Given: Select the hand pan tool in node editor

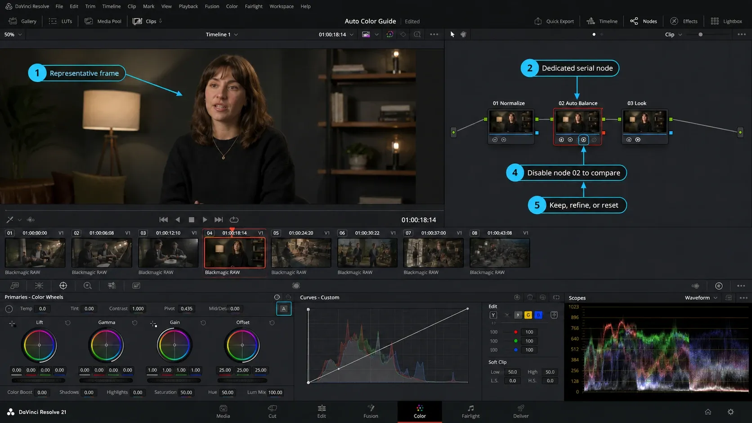Looking at the screenshot, I should pyautogui.click(x=464, y=34).
